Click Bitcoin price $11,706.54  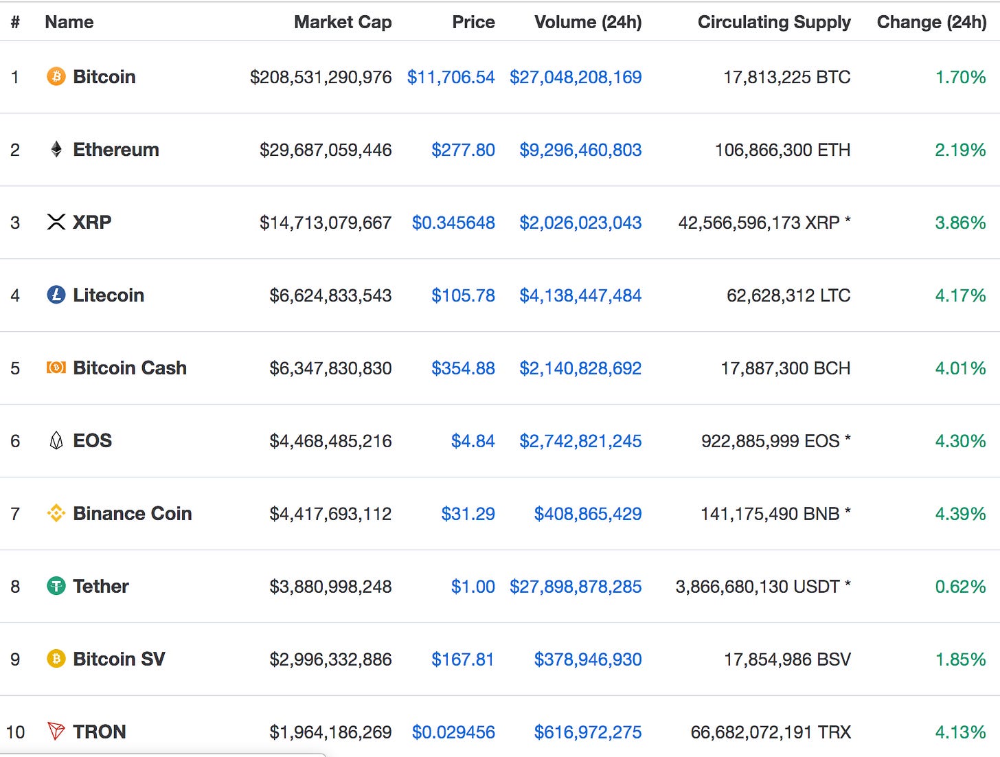(x=451, y=77)
